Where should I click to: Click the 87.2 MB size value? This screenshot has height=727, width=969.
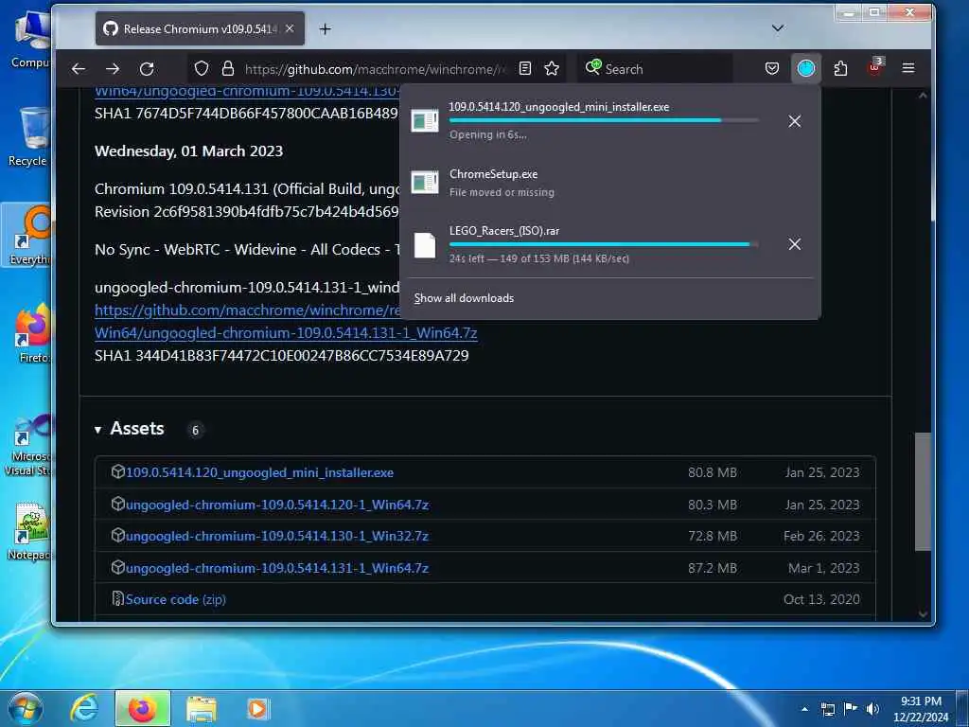click(712, 568)
